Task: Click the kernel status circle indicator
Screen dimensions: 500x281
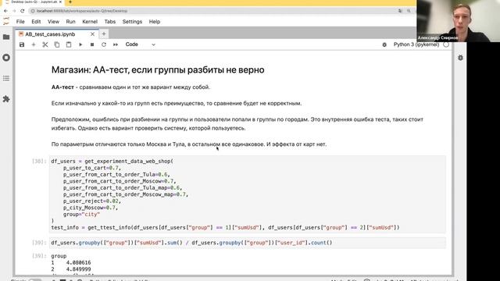Action: pos(446,44)
